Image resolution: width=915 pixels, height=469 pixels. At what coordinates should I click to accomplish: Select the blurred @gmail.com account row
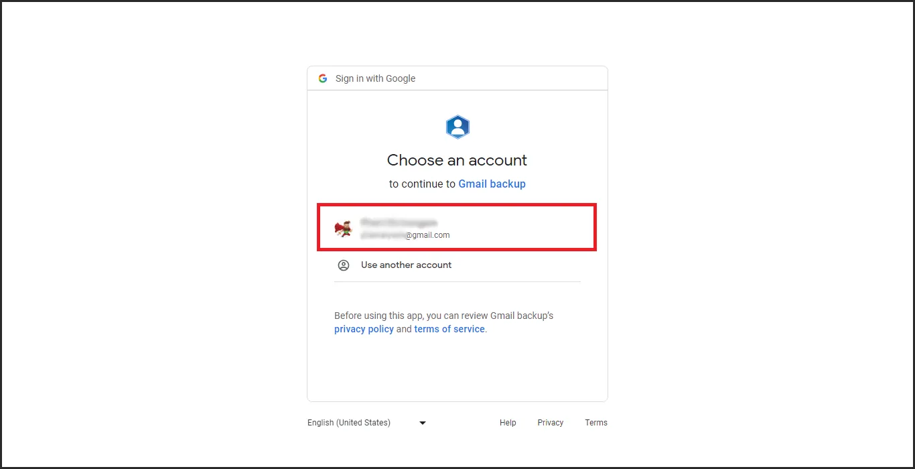pyautogui.click(x=457, y=228)
